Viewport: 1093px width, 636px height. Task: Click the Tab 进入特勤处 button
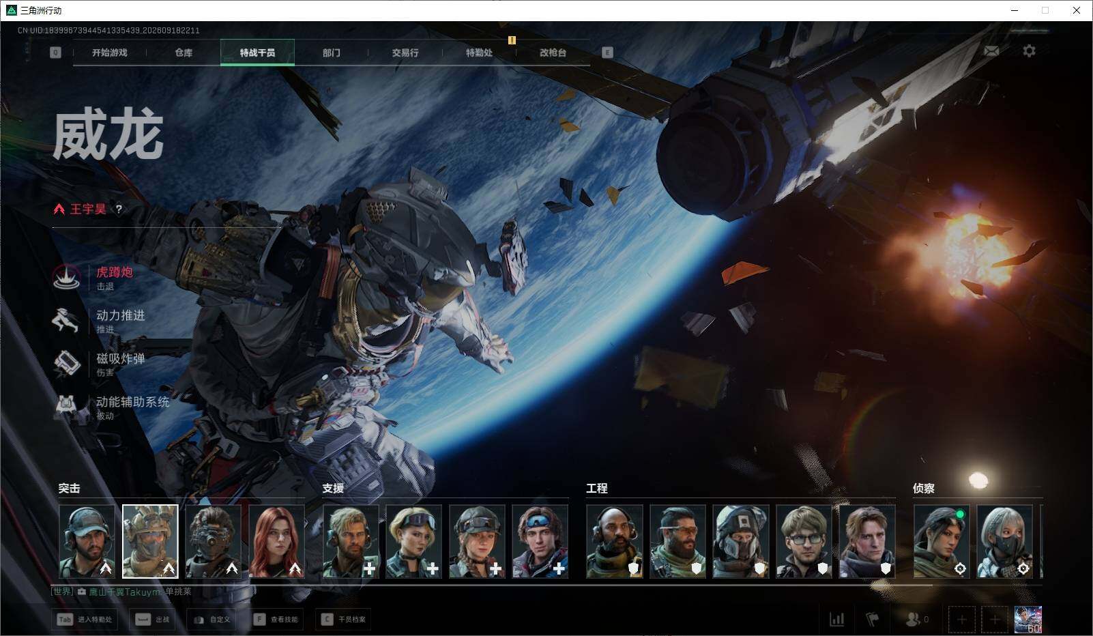(85, 620)
